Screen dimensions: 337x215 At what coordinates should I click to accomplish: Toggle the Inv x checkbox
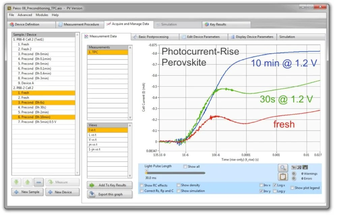[x=261, y=185]
